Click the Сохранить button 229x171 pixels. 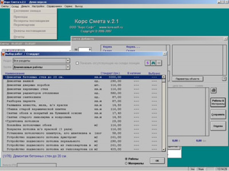coord(218,114)
